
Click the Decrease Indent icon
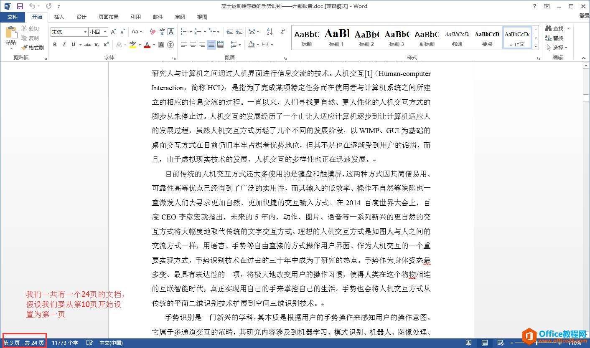pyautogui.click(x=230, y=32)
